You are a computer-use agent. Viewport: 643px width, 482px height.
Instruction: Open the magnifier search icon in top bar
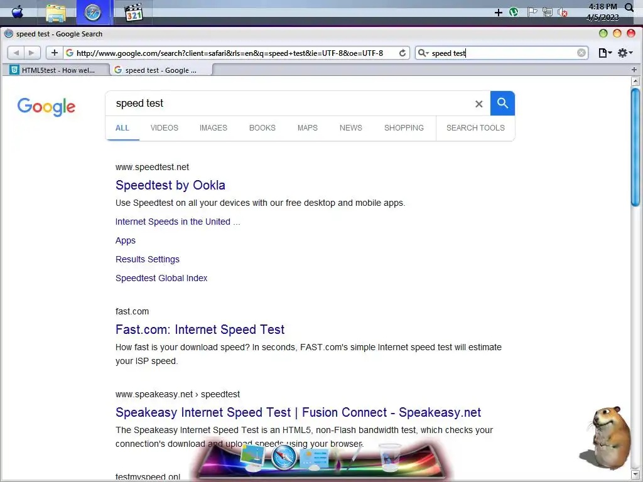pos(629,7)
